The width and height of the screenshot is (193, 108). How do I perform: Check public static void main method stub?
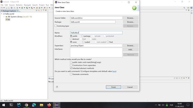[x=71, y=62]
